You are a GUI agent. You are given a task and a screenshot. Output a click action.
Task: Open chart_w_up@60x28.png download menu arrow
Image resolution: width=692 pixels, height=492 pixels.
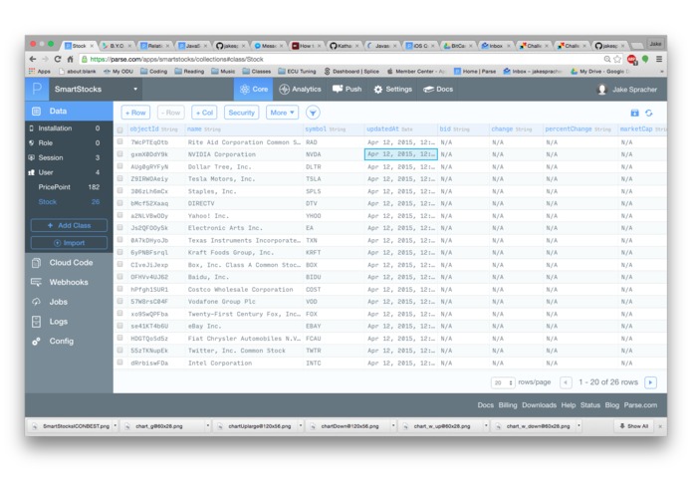(486, 426)
